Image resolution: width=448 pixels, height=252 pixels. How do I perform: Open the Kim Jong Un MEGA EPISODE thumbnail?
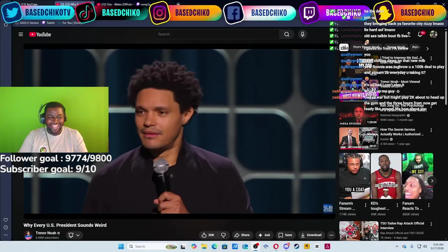pos(358,115)
